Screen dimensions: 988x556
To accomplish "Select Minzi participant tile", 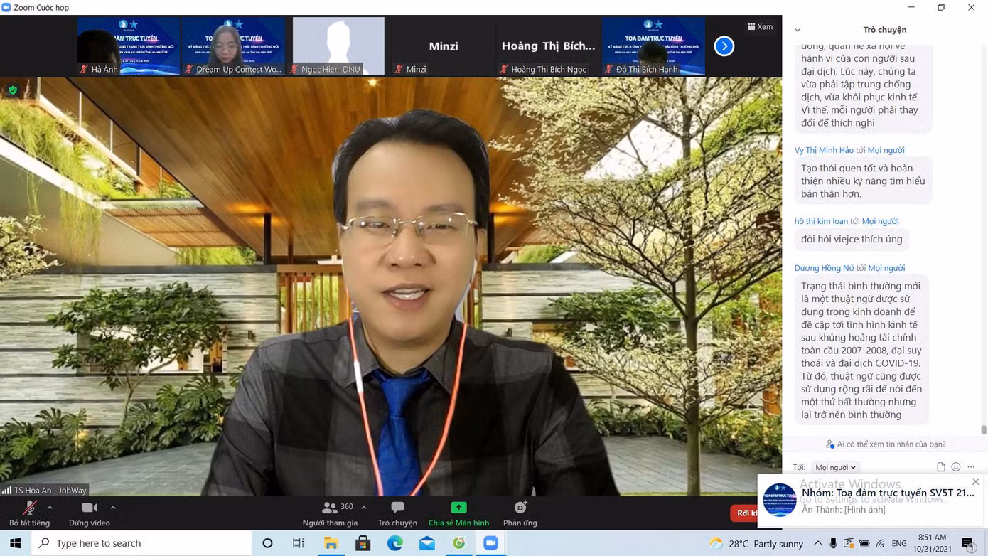I will [444, 46].
